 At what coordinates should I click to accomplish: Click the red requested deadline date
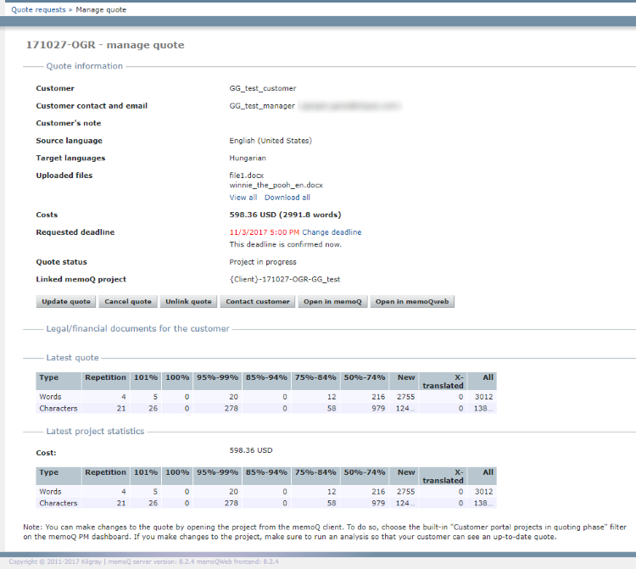pyautogui.click(x=264, y=232)
